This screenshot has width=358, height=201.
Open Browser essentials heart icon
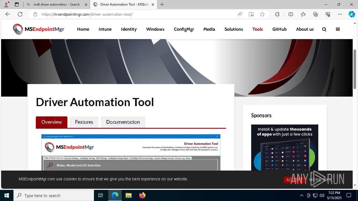tap(328, 14)
